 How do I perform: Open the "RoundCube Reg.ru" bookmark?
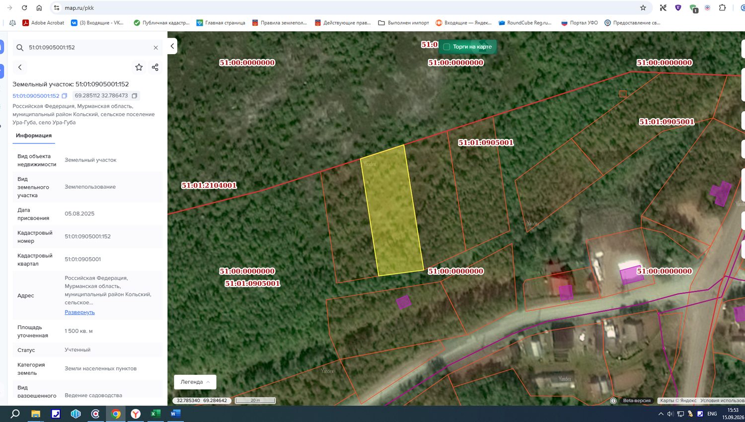(525, 23)
